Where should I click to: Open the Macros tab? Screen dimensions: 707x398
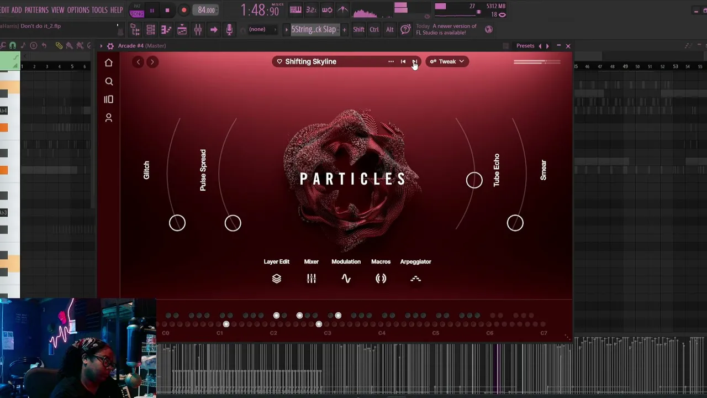(381, 271)
